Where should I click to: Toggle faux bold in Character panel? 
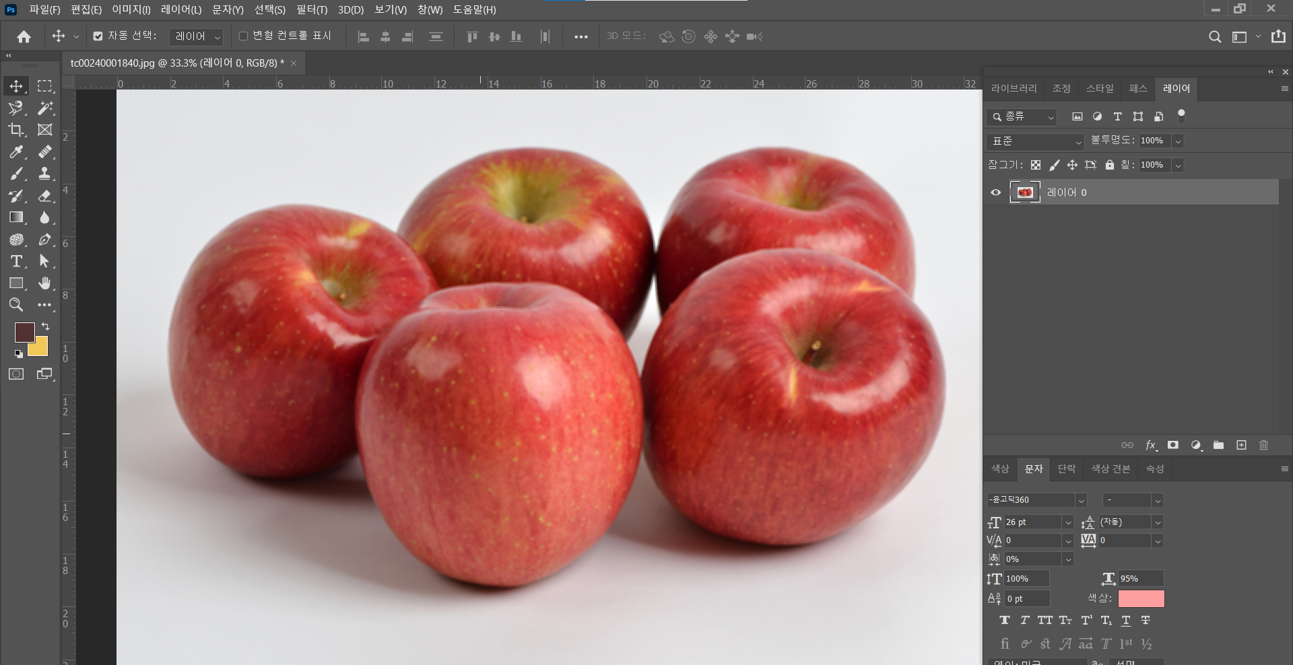pos(1005,620)
